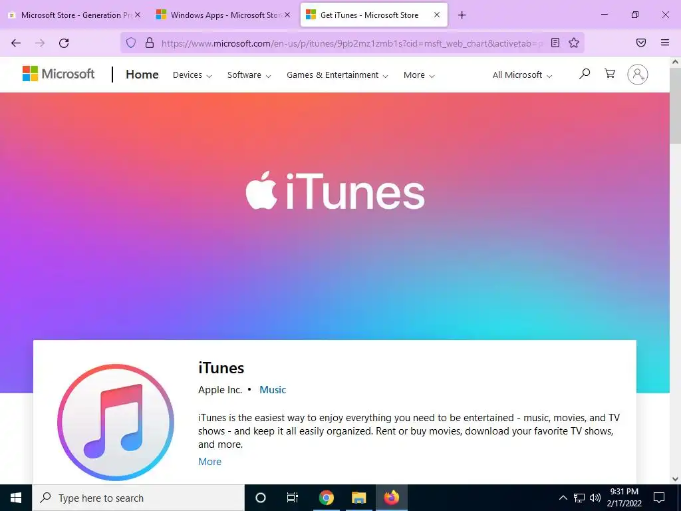This screenshot has width=681, height=511.
Task: Click the iTunes app icon image
Action: coord(116,423)
